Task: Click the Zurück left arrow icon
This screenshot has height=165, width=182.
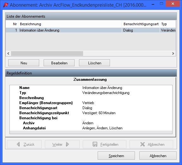Action: (x=18, y=144)
